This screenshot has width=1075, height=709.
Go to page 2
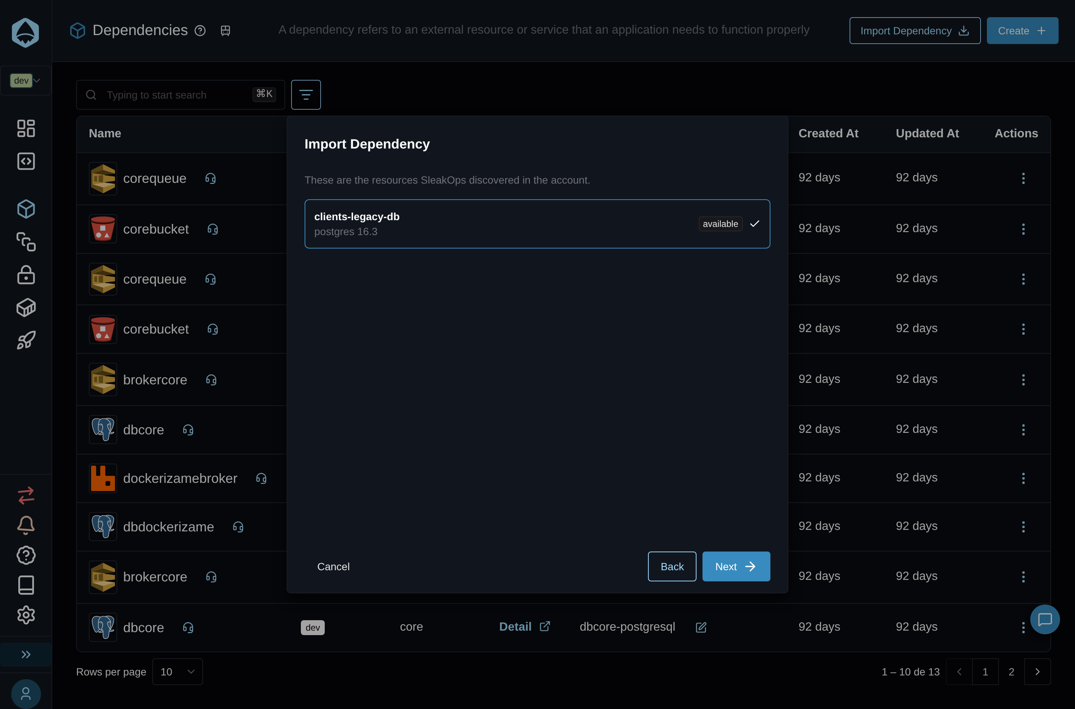click(x=1011, y=671)
